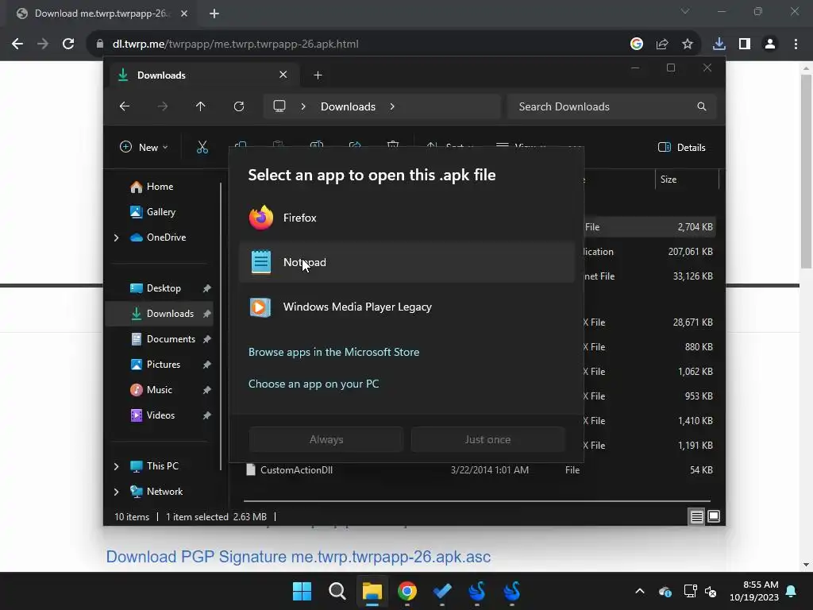Expand the Network tree node
Viewport: 813px width, 610px height.
(116, 492)
